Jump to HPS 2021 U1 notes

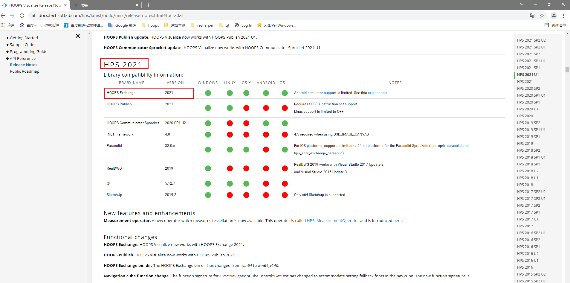[x=528, y=74]
